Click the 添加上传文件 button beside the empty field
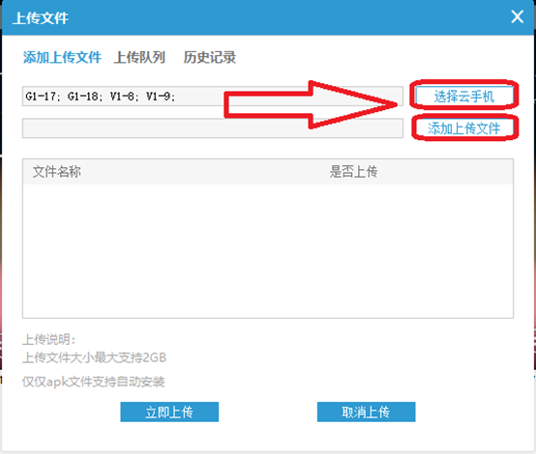This screenshot has height=454, width=536. point(464,128)
